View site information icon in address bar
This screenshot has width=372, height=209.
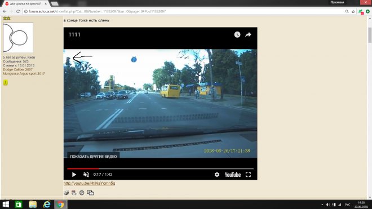coord(26,11)
